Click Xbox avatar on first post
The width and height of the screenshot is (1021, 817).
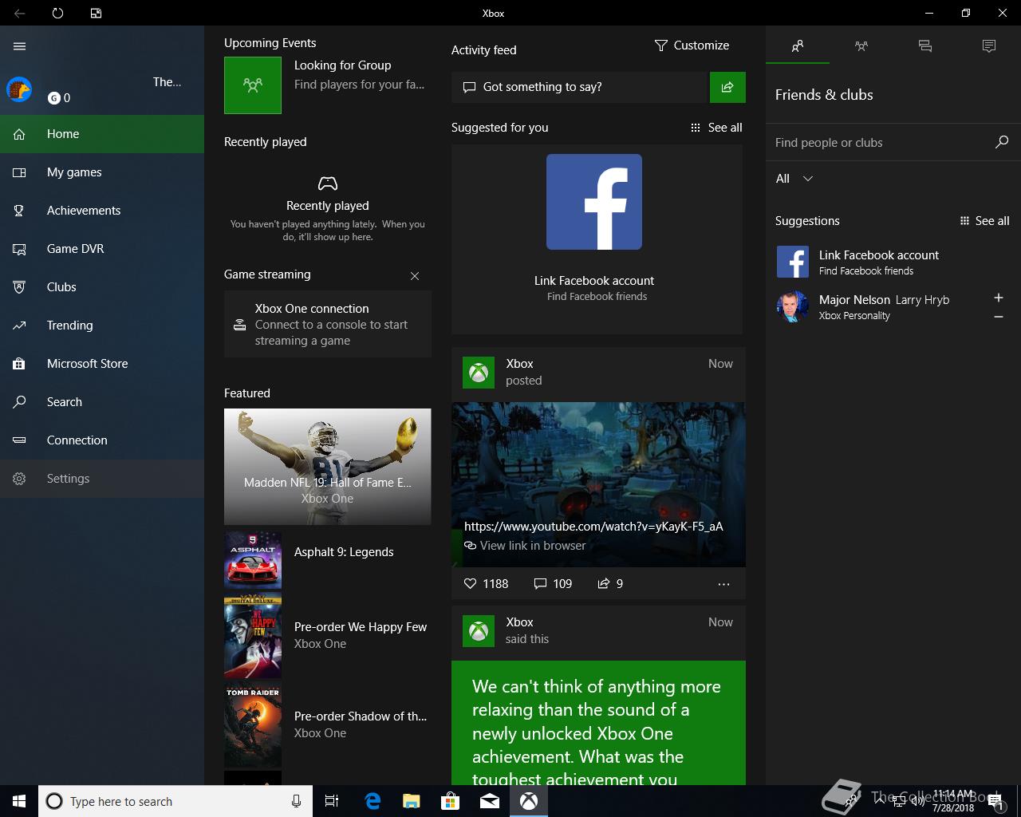(479, 373)
